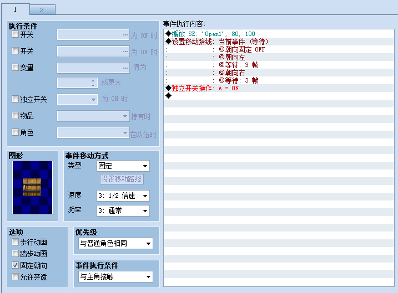Switch to event page tab 2
The height and width of the screenshot is (293, 398).
point(42,10)
